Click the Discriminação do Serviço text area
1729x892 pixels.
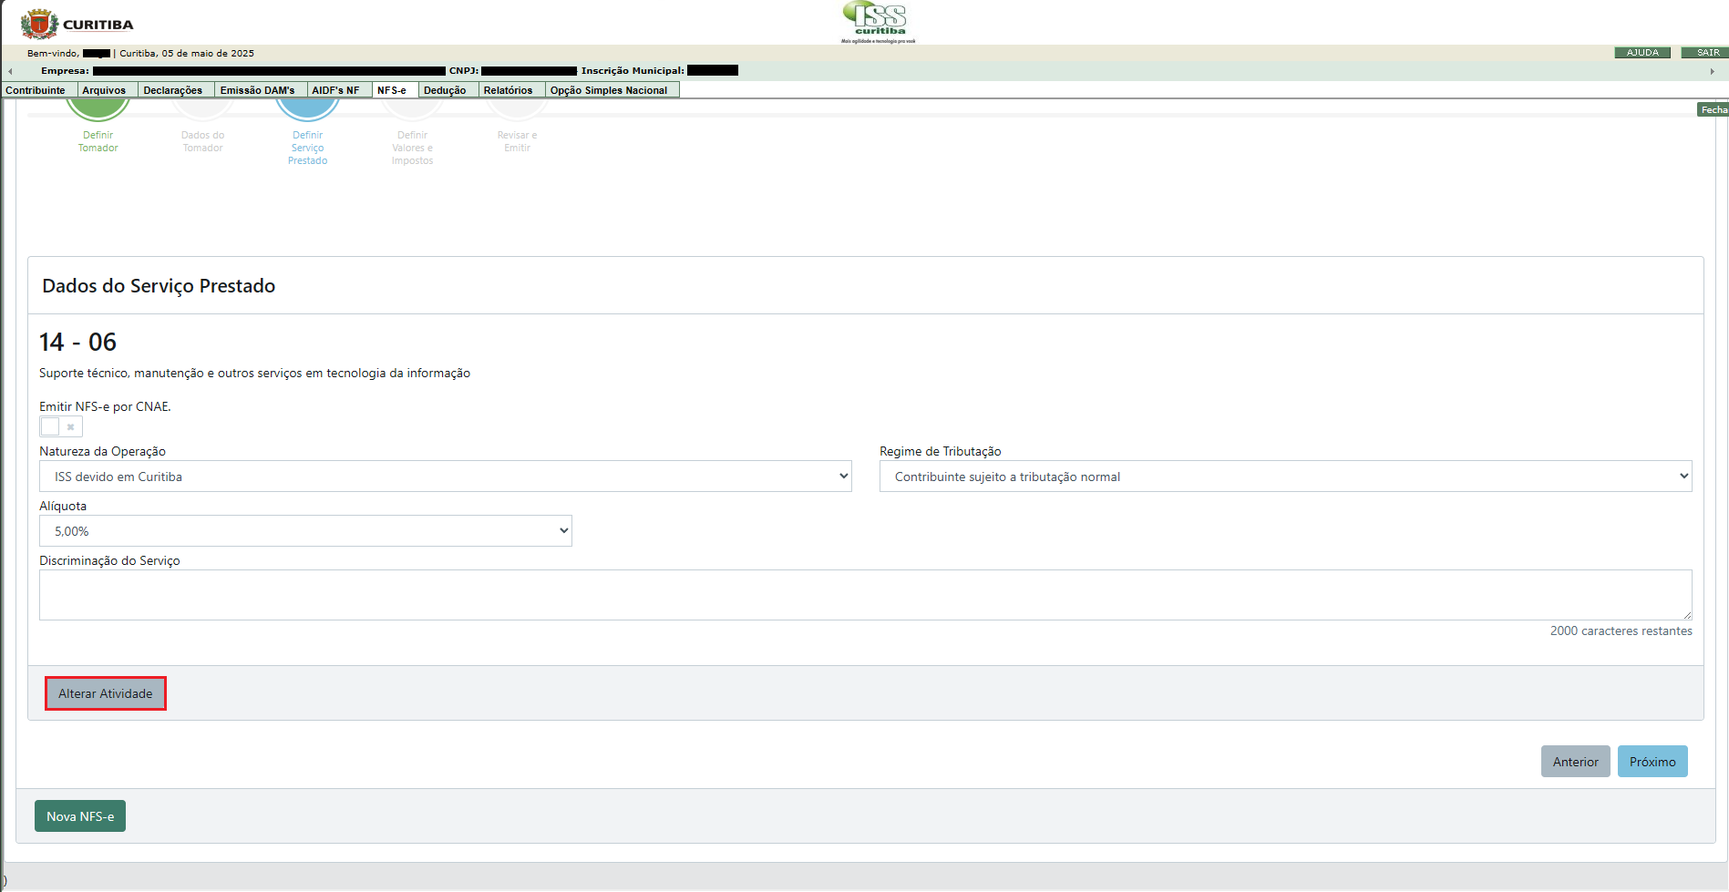pos(865,595)
